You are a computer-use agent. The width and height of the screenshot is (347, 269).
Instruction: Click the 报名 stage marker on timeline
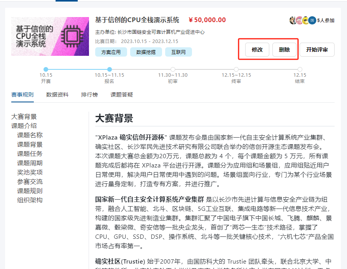[x=109, y=69]
